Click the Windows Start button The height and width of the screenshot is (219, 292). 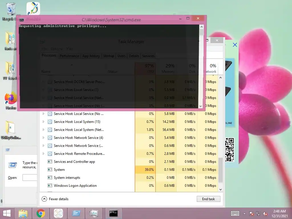[x=7, y=213]
